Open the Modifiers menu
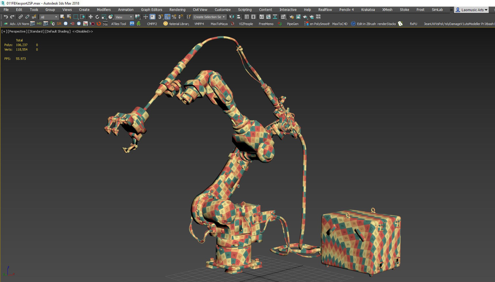 click(104, 9)
